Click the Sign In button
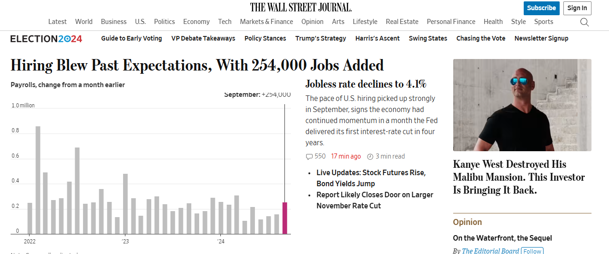The height and width of the screenshot is (254, 609). (x=577, y=8)
